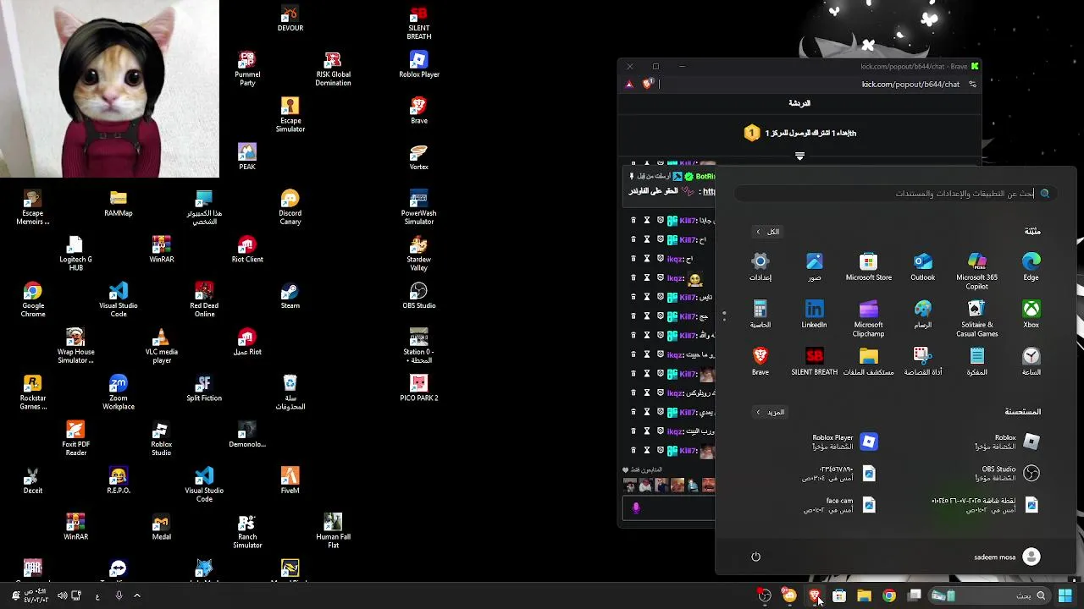1084x609 pixels.
Task: Open OBS Studio recommended item
Action: 1008,473
